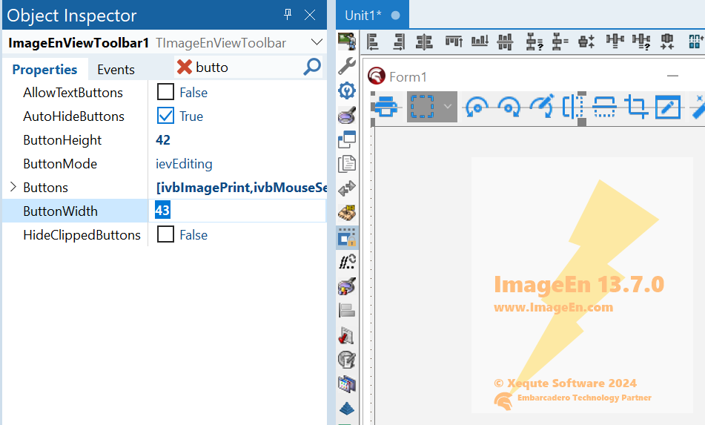
Task: Select the ButtonMode property row name
Action: pyautogui.click(x=60, y=164)
